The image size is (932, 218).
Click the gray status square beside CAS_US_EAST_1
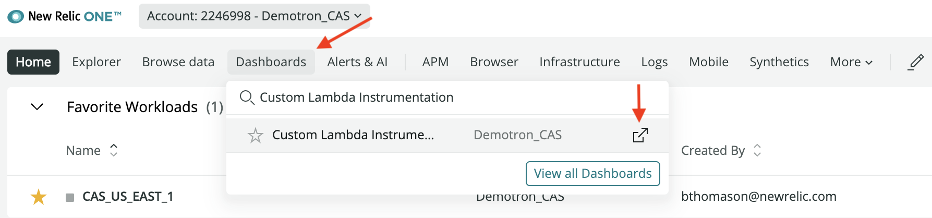coord(70,198)
